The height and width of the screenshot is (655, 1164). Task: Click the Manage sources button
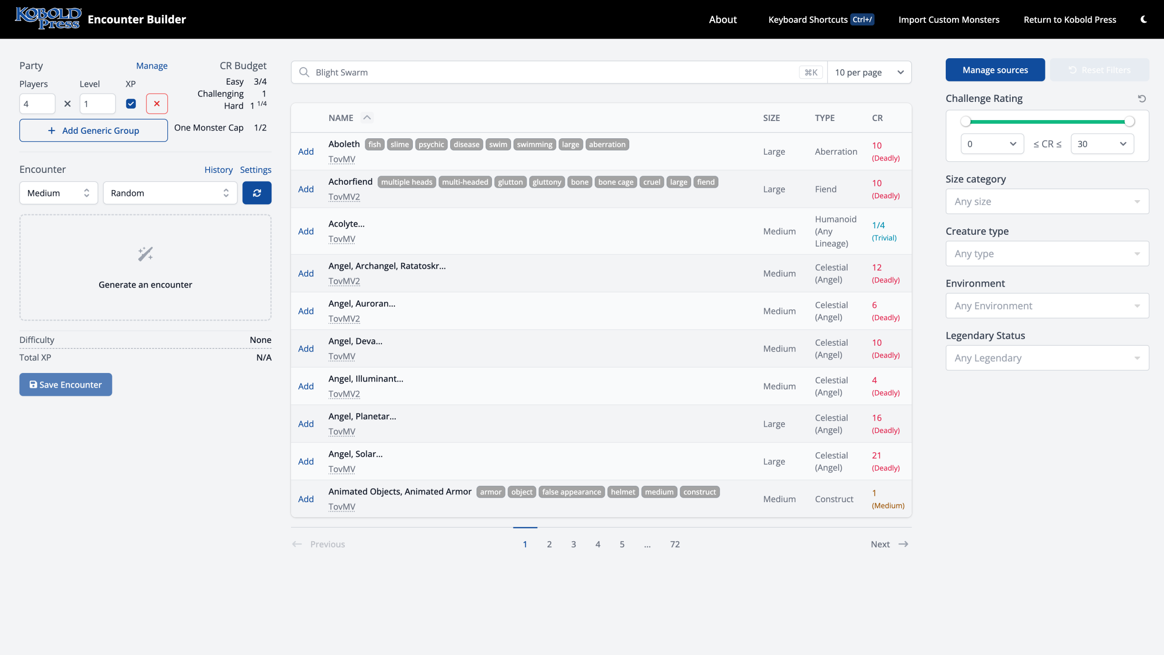pos(995,70)
